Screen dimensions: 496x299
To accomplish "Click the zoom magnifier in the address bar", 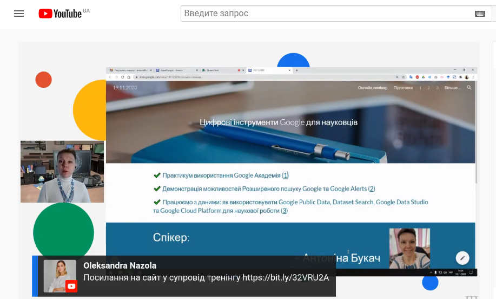I will (397, 77).
